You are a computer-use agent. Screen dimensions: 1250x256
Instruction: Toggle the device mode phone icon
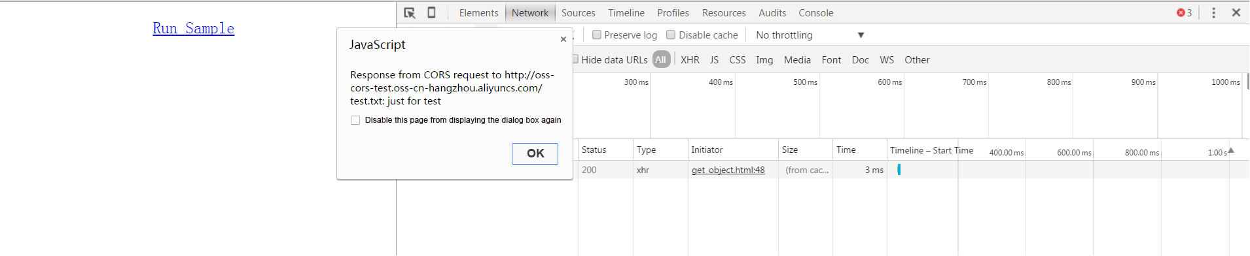coord(431,13)
